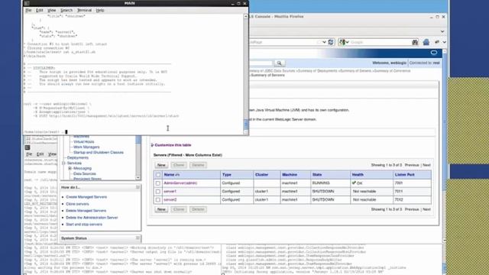Select Deployments in domain tree
This screenshot has height=275, width=489.
(x=78, y=157)
